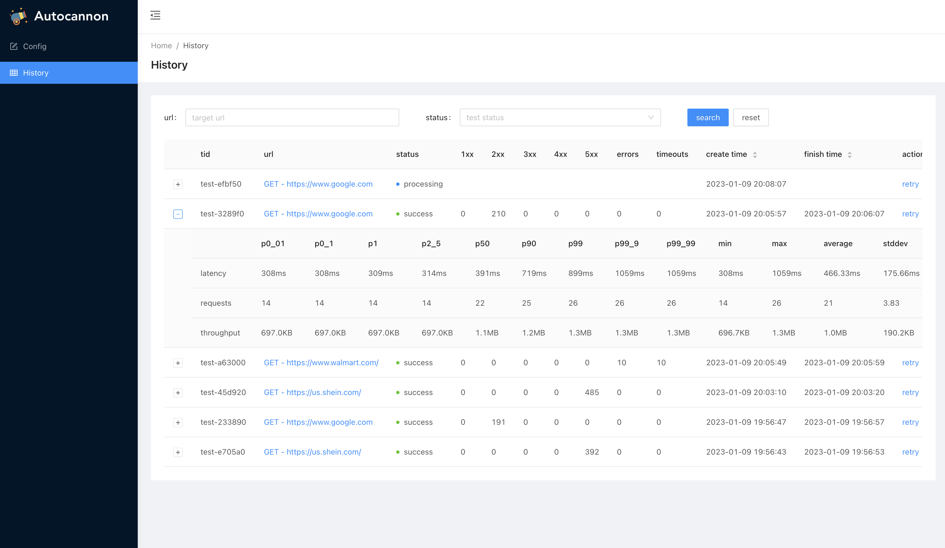Click the test-233890 tid cell

pyautogui.click(x=223, y=422)
